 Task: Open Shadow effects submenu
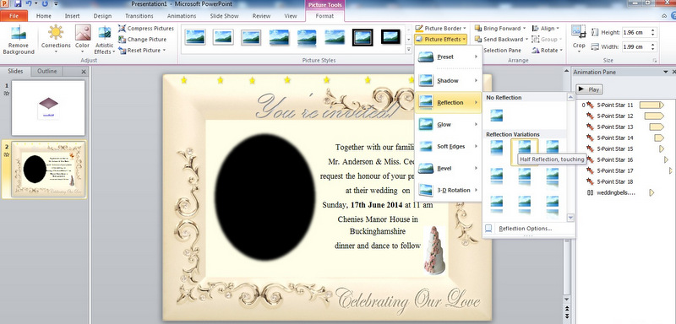pyautogui.click(x=448, y=80)
